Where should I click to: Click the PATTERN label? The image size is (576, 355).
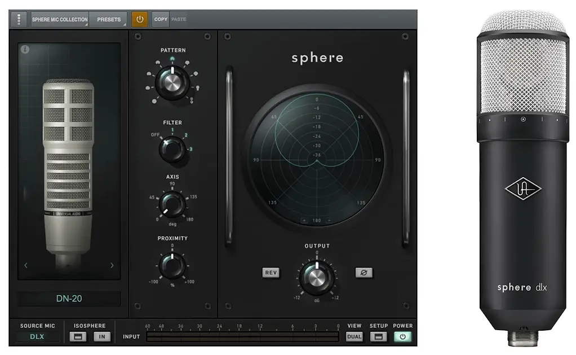click(173, 50)
